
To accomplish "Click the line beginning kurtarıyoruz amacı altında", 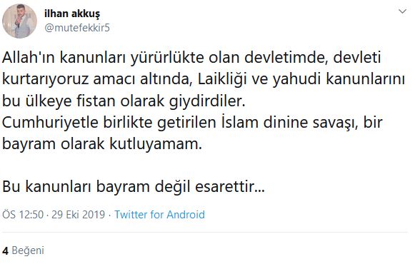I will [x=204, y=79].
